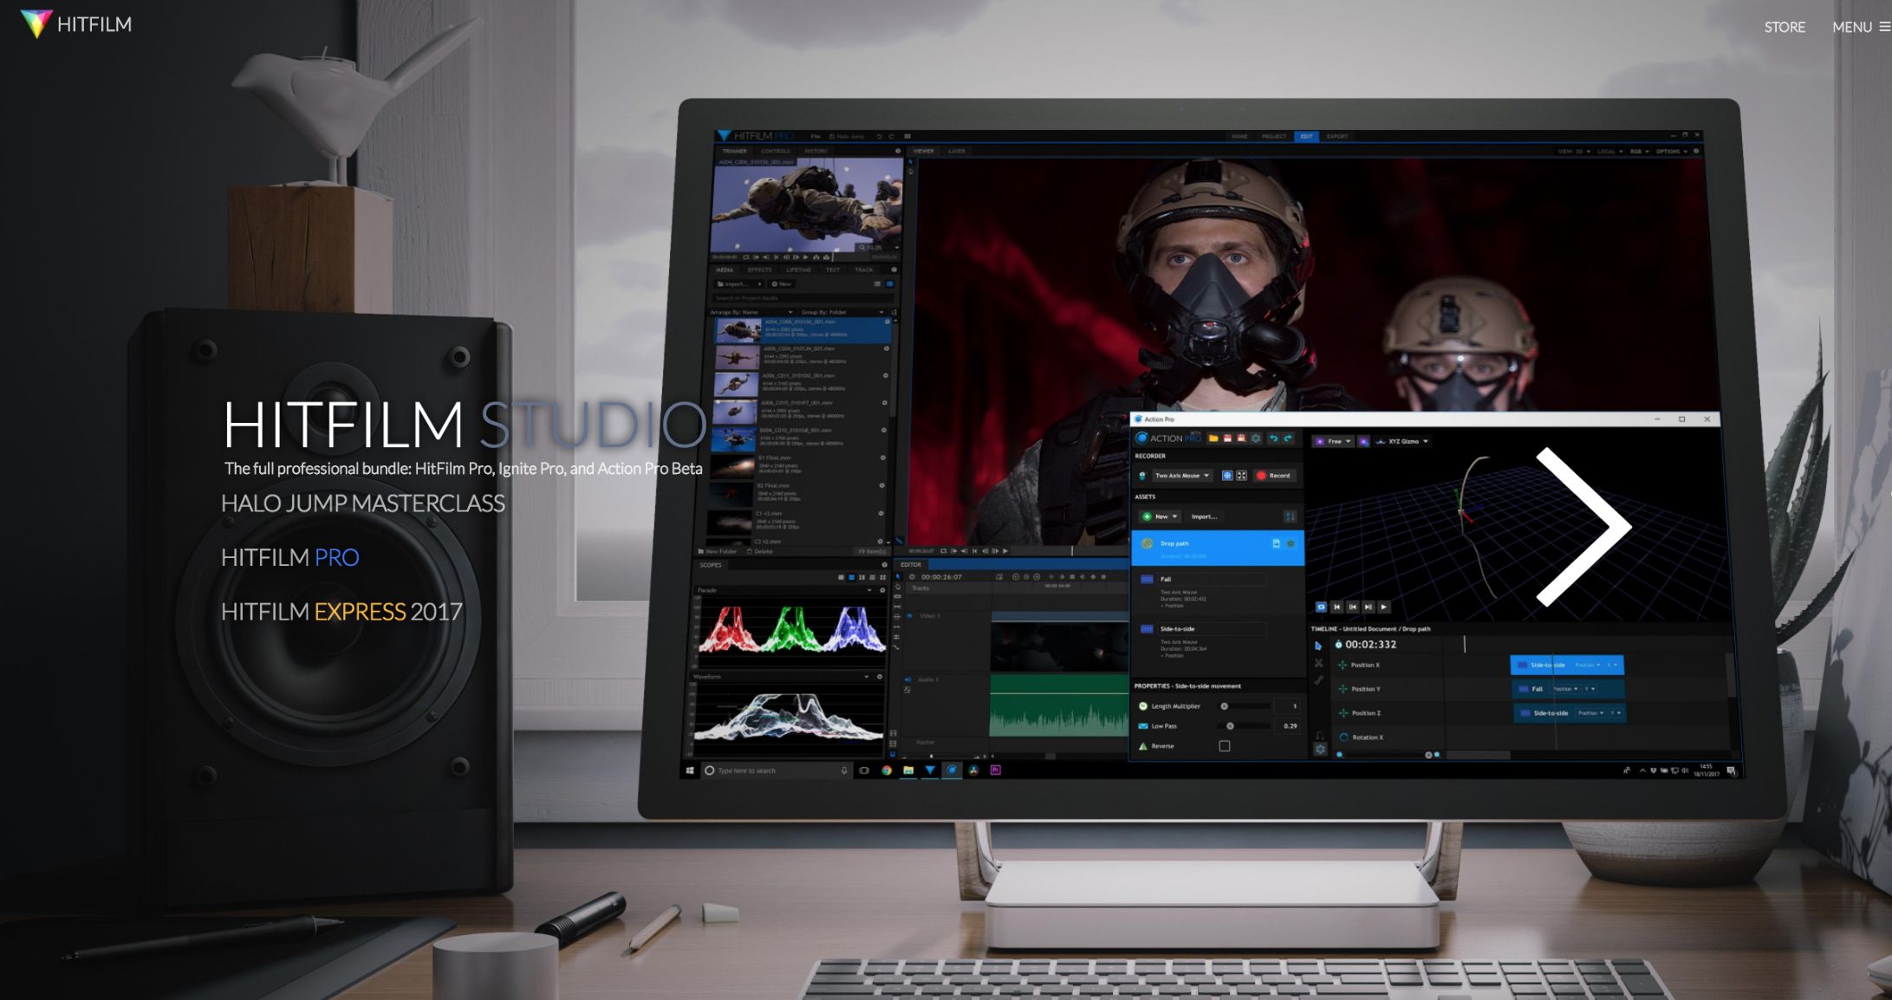The height and width of the screenshot is (1000, 1892).
Task: Select the Position Y row in timeline
Action: click(x=1364, y=690)
